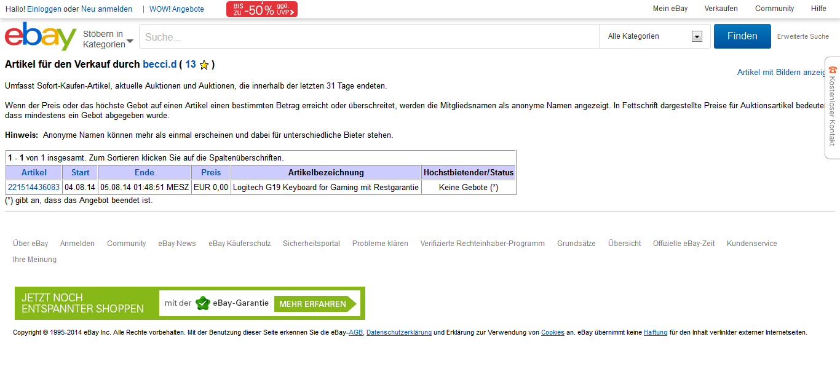Open Datenschutzerklärung link
The width and height of the screenshot is (840, 390).
[x=399, y=333]
